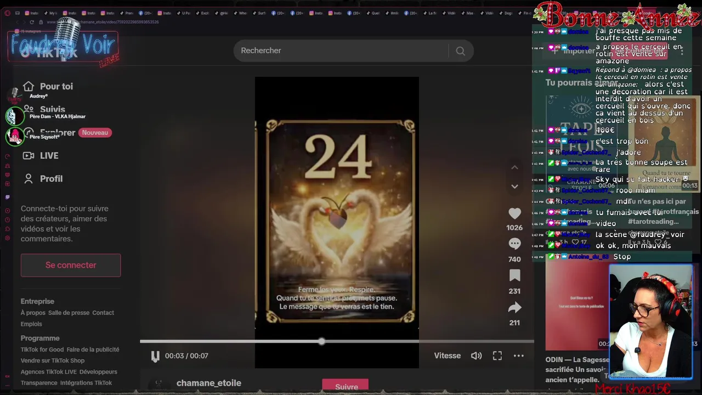Screen dimensions: 702x395
Task: Open Agences TikTok LIVE link
Action: [x=49, y=372]
